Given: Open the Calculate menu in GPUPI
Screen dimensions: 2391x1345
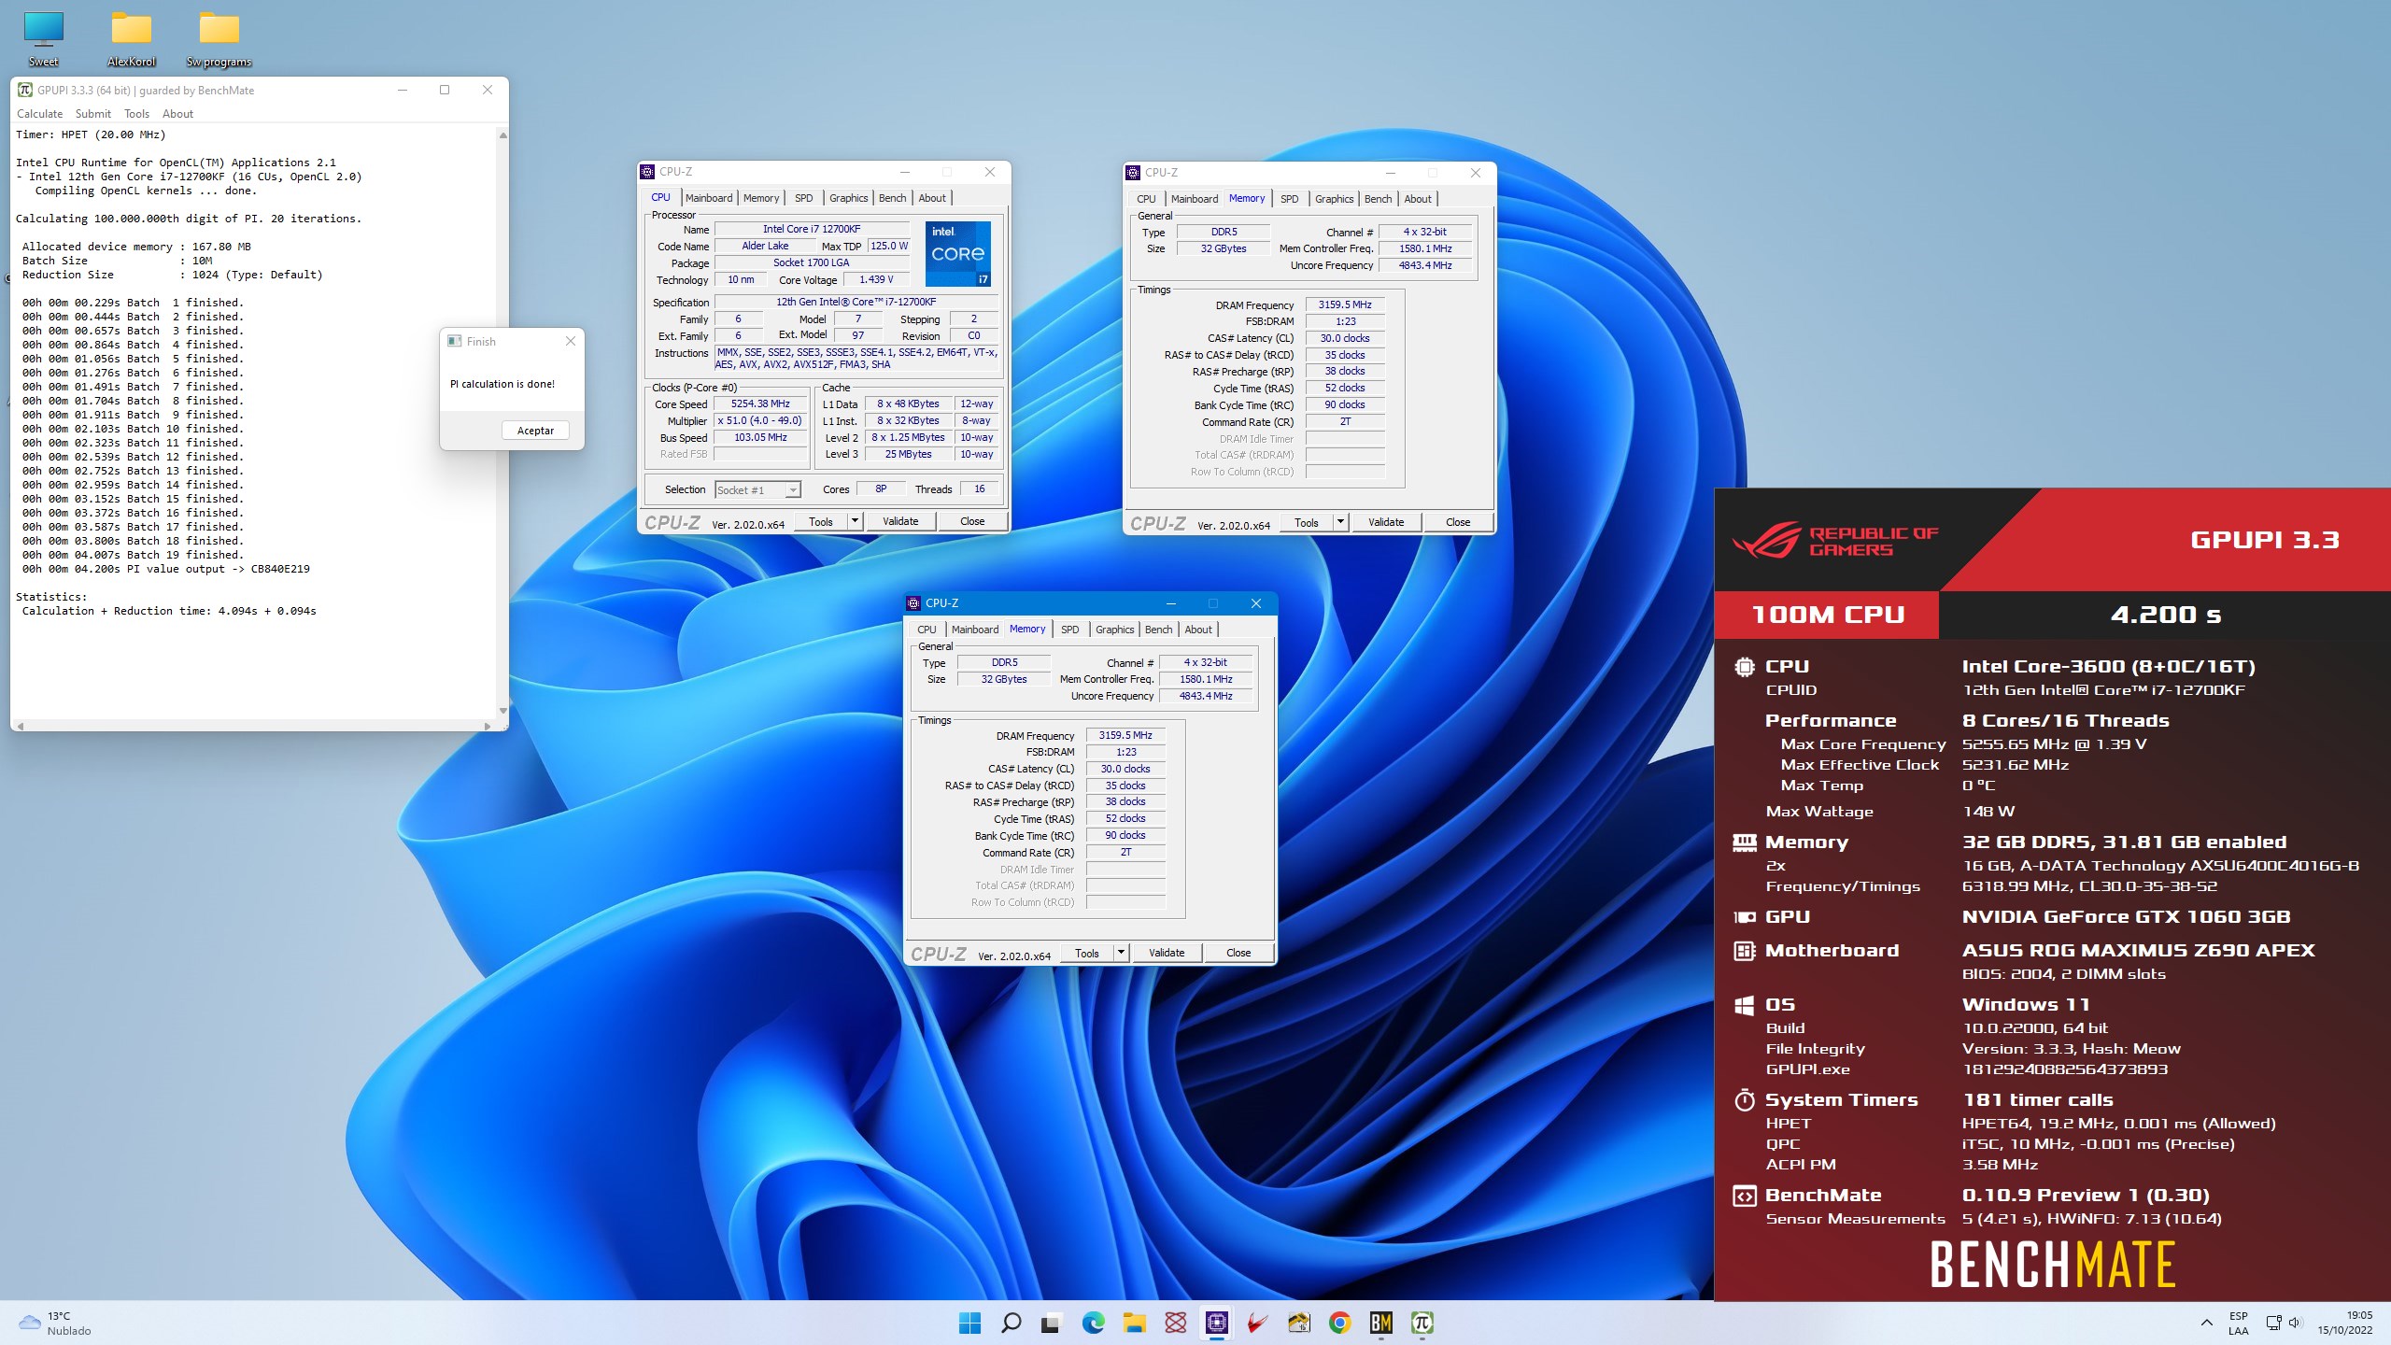Looking at the screenshot, I should click(40, 114).
